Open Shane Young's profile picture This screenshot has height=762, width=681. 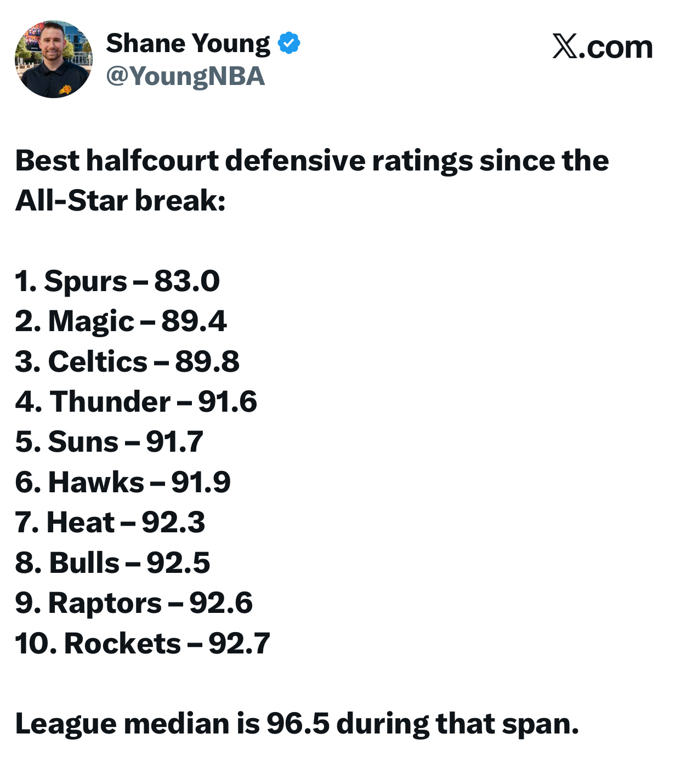54,60
